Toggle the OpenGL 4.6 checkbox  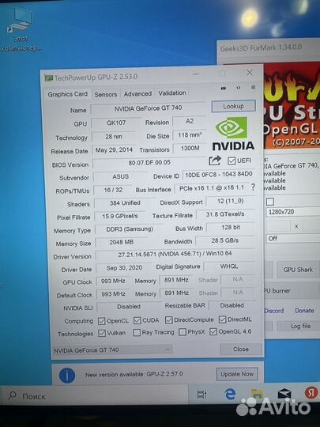click(x=213, y=331)
